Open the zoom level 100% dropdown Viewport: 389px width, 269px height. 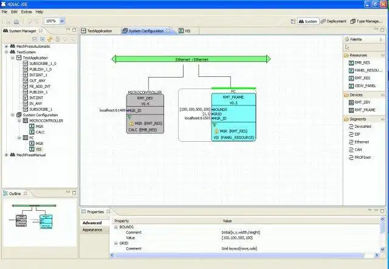pyautogui.click(x=62, y=21)
